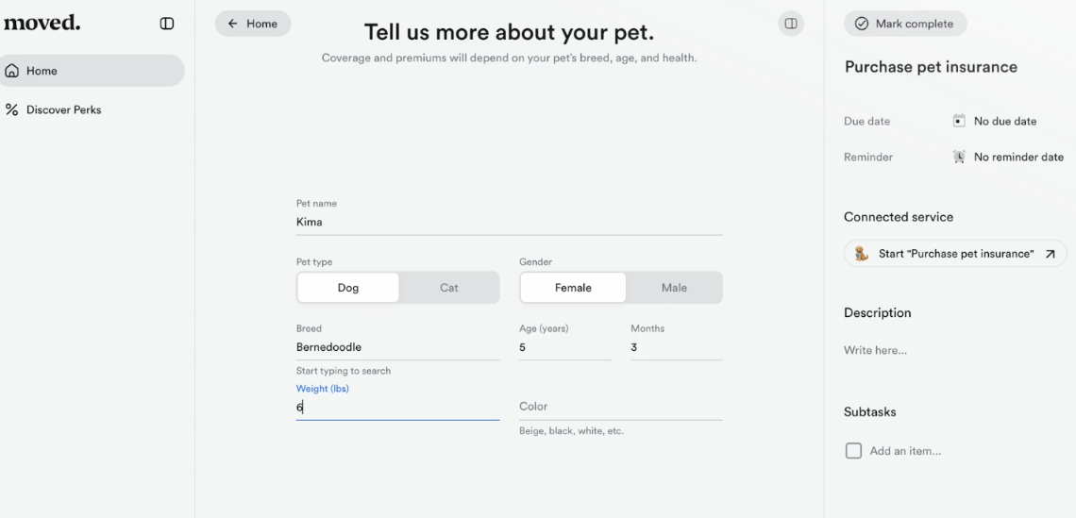Click the moved. logo
1076x518 pixels.
click(42, 23)
